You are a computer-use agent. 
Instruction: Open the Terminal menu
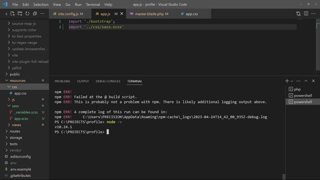click(x=93, y=4)
